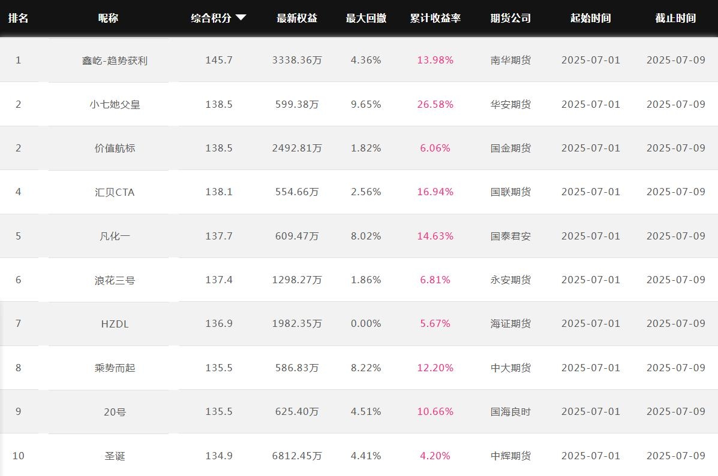
Task: Sort by the 综合积分 descending arrow
Action: coord(241,18)
